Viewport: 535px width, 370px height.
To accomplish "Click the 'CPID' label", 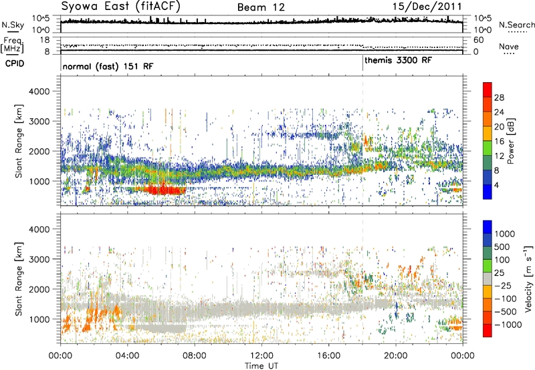I will tap(15, 63).
